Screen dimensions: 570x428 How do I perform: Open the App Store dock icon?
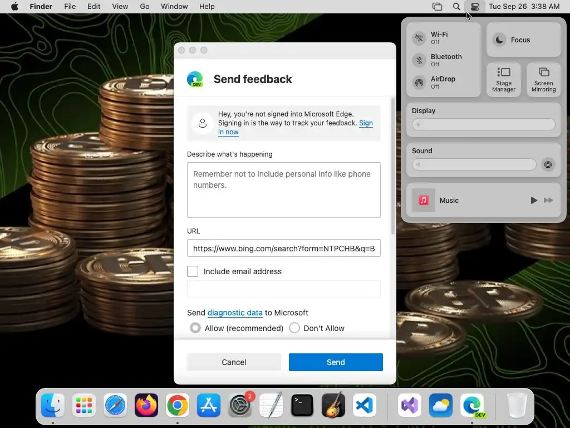209,405
